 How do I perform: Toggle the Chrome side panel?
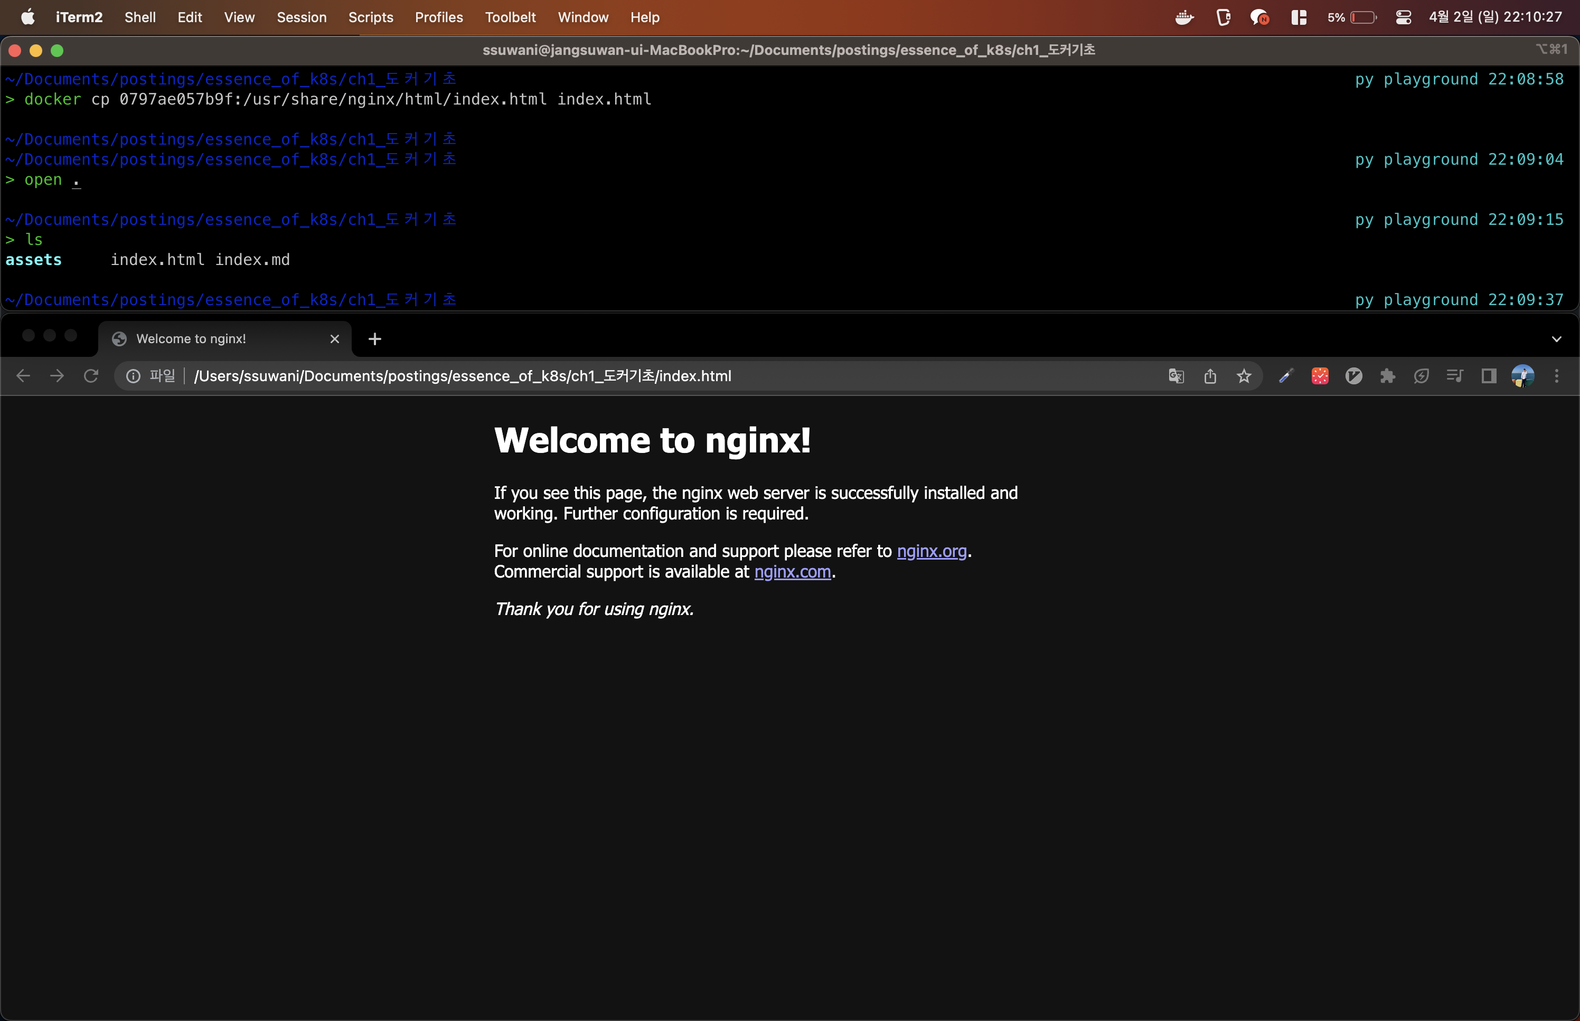tap(1489, 376)
